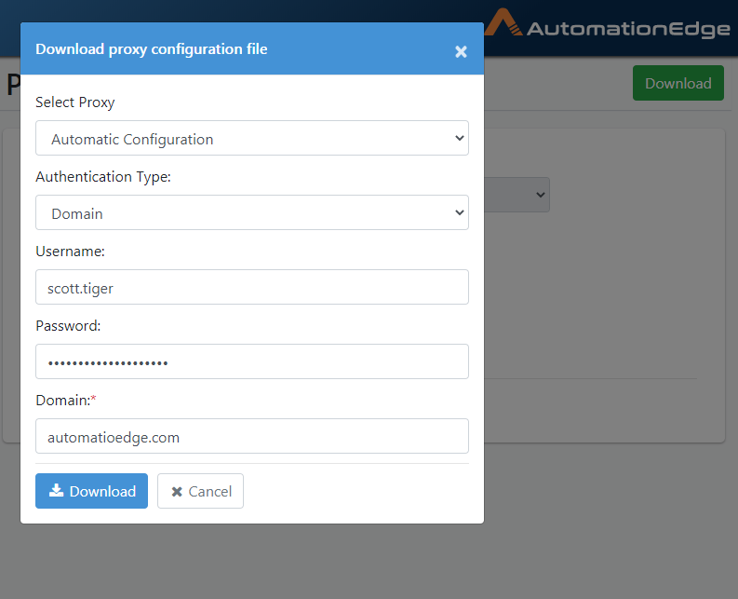Viewport: 738px width, 599px height.
Task: Open the Select Proxy dropdown showing Automatic Configuration
Action: [x=252, y=138]
